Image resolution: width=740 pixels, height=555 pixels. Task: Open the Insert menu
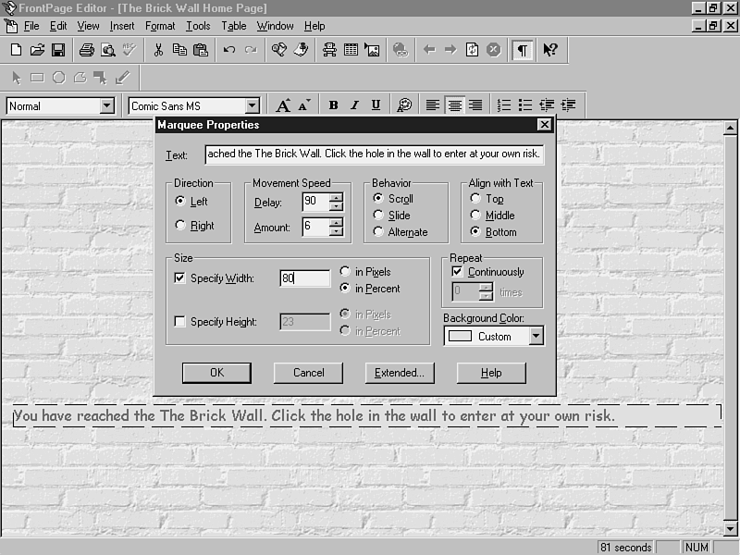tap(122, 26)
